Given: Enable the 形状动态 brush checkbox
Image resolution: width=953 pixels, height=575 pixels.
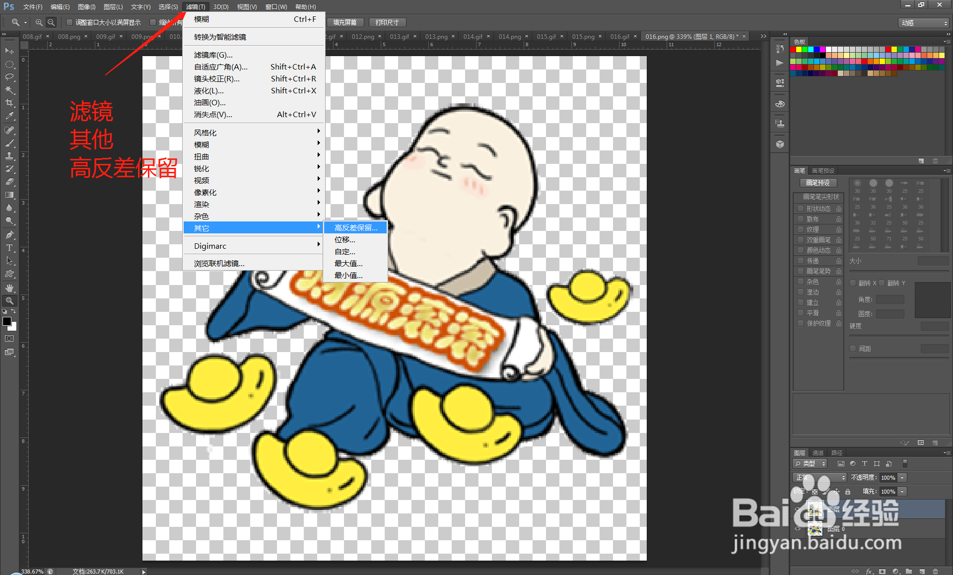Looking at the screenshot, I should click(x=801, y=209).
